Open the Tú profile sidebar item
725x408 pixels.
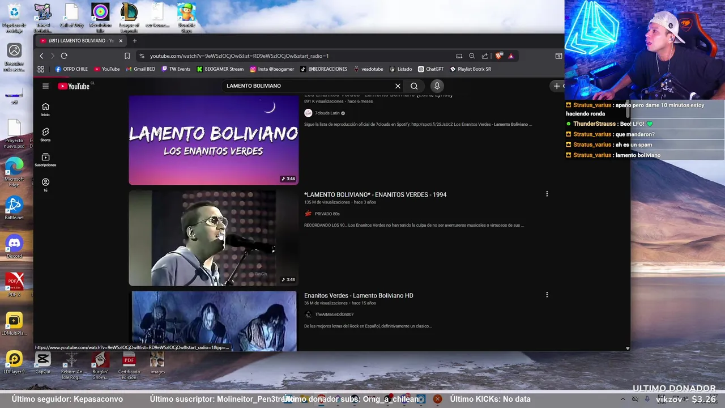coord(45,185)
